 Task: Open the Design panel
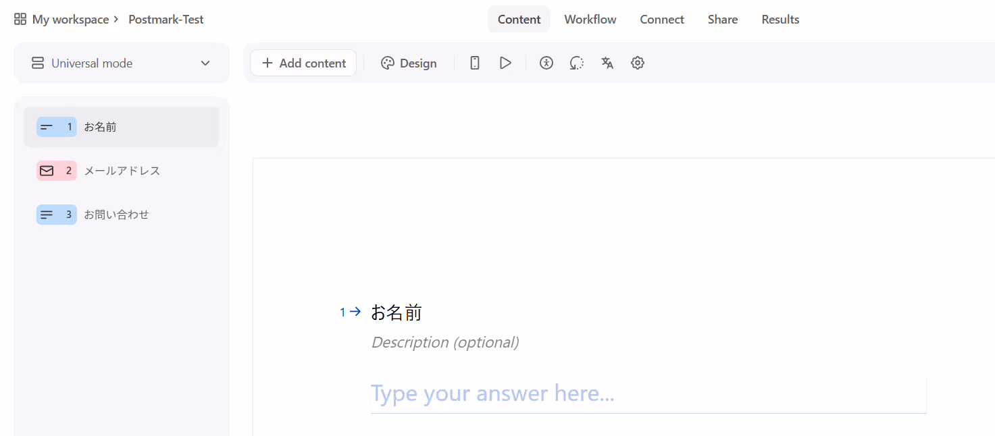point(409,63)
